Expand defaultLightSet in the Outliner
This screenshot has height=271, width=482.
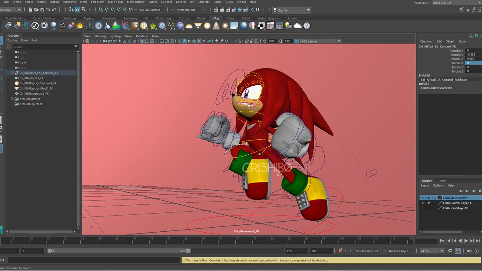12,99
